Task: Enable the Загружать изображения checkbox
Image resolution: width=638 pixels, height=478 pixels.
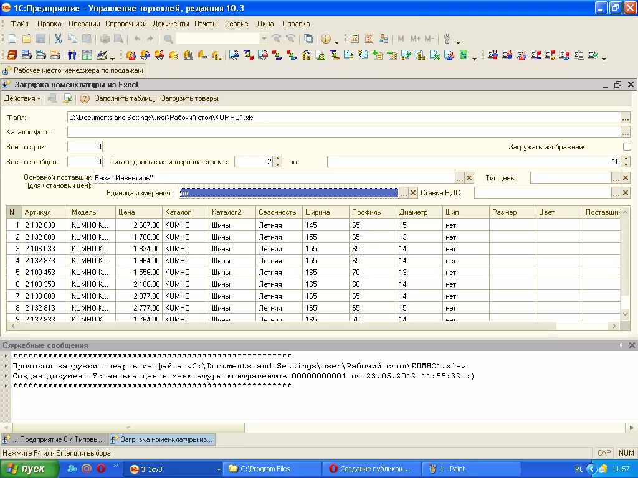Action: pos(627,146)
